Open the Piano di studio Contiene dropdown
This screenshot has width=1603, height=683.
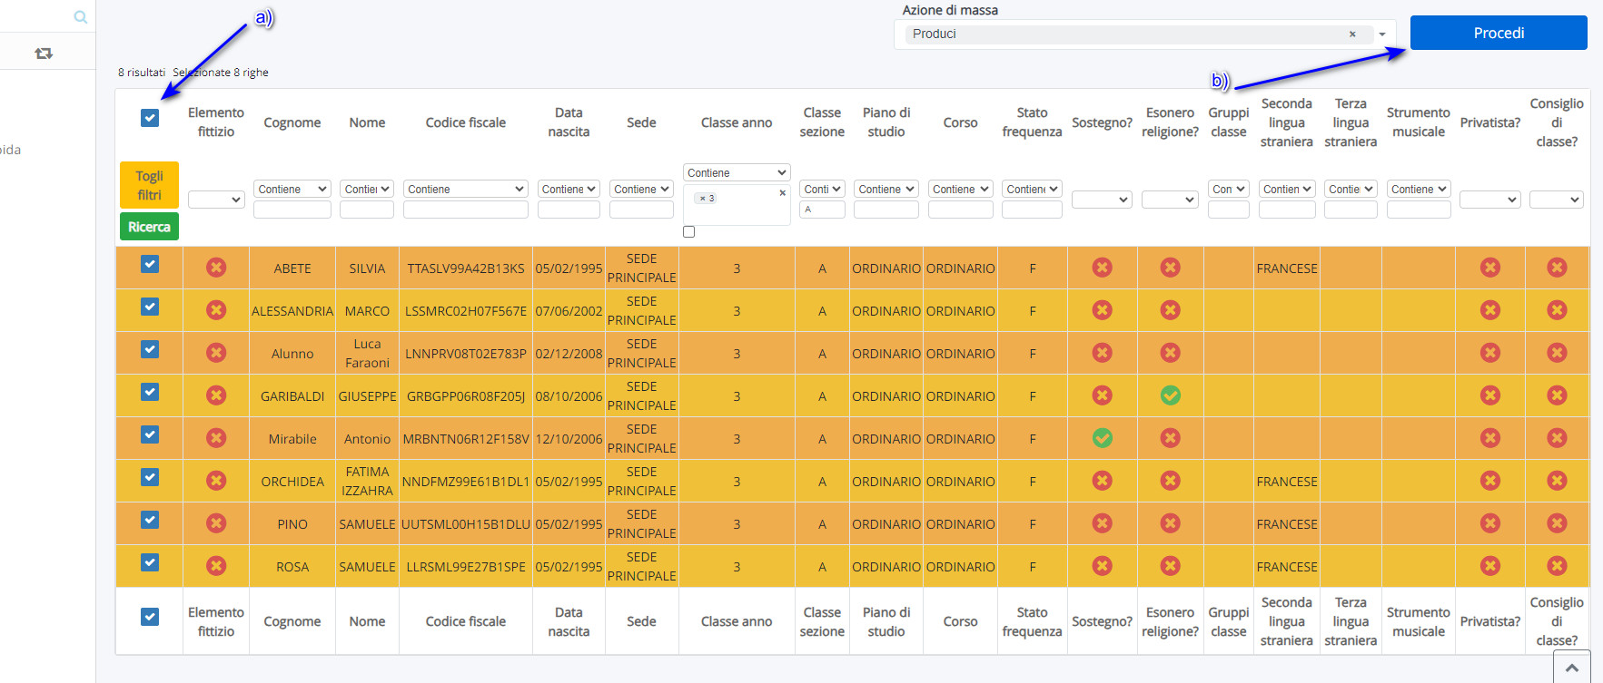886,189
